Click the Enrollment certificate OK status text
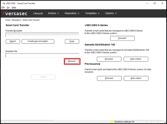 (x=124, y=122)
